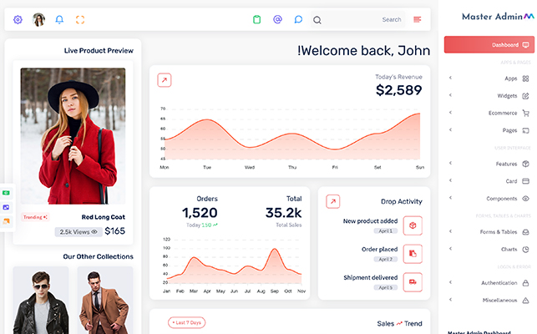The width and height of the screenshot is (537, 334).
Task: Select the Dashboard menu item
Action: pos(489,44)
